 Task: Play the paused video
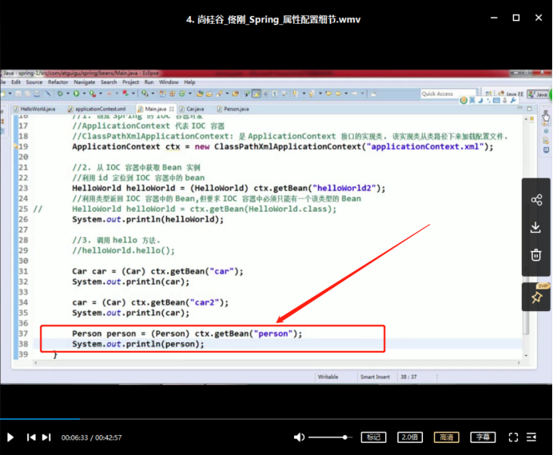(x=10, y=437)
